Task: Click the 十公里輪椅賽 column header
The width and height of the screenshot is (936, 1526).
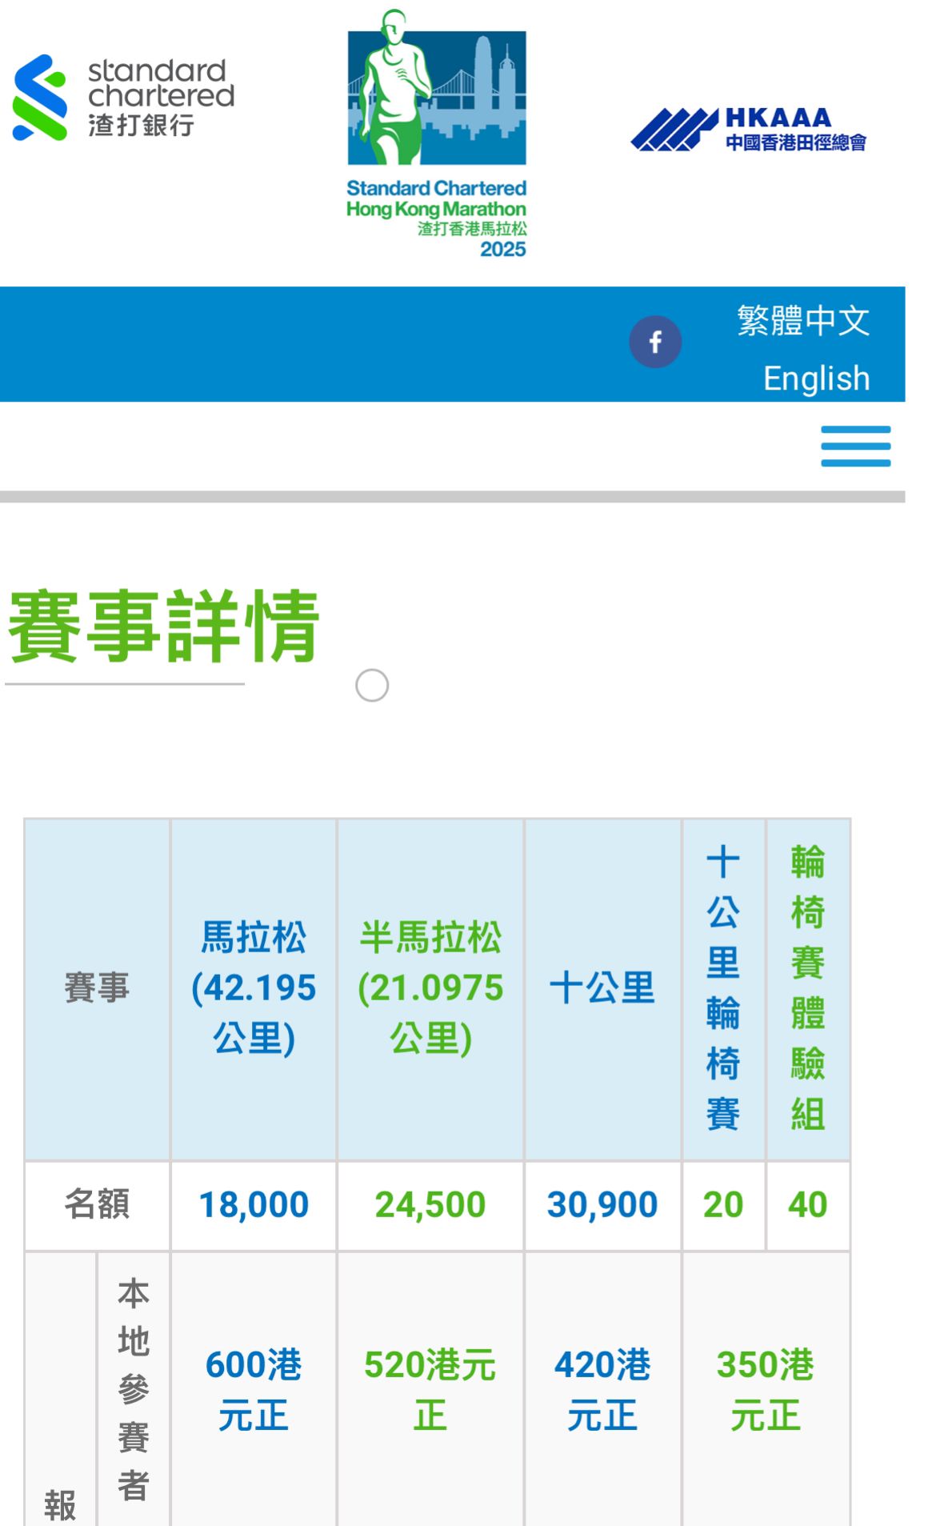Action: (x=723, y=988)
